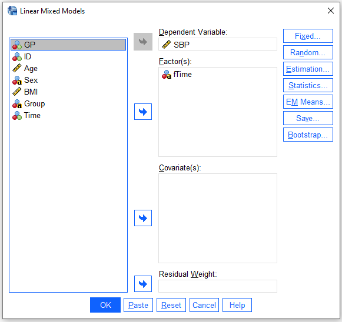This screenshot has width=342, height=322.
Task: Click the arrow button next to Residual Weight
Action: (143, 284)
